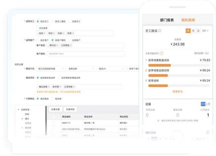This screenshot has height=156, width=216.
Task: Open 销售金额 dropdown
Action: click(81, 69)
